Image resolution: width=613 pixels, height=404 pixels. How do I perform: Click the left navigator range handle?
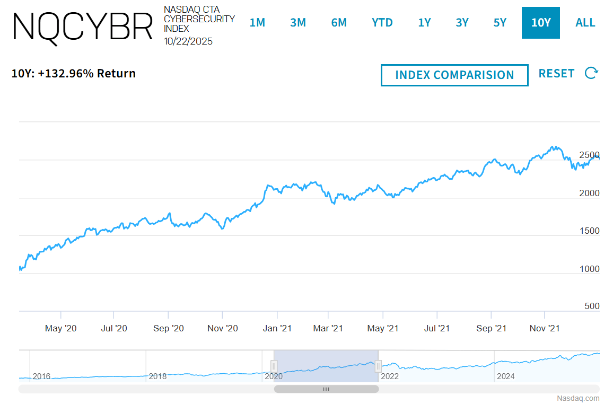(x=274, y=366)
